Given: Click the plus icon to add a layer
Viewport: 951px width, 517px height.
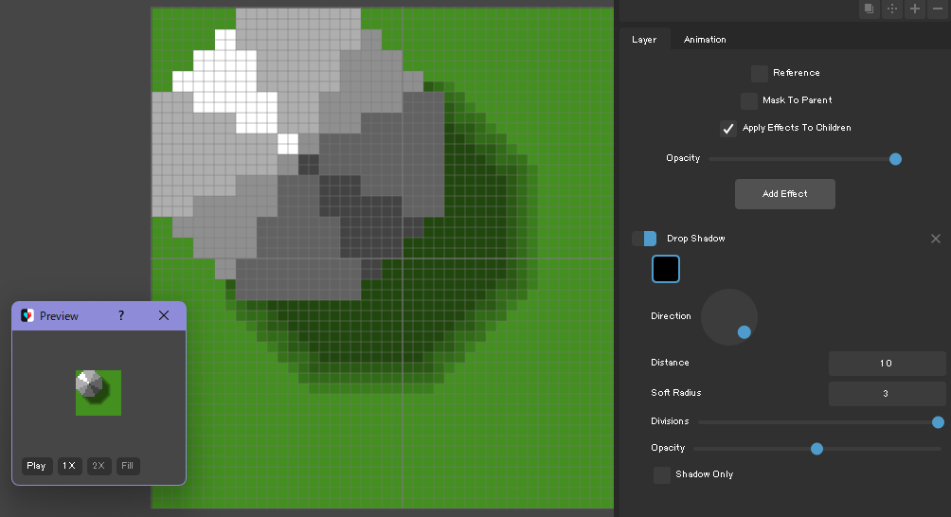Looking at the screenshot, I should coord(915,9).
